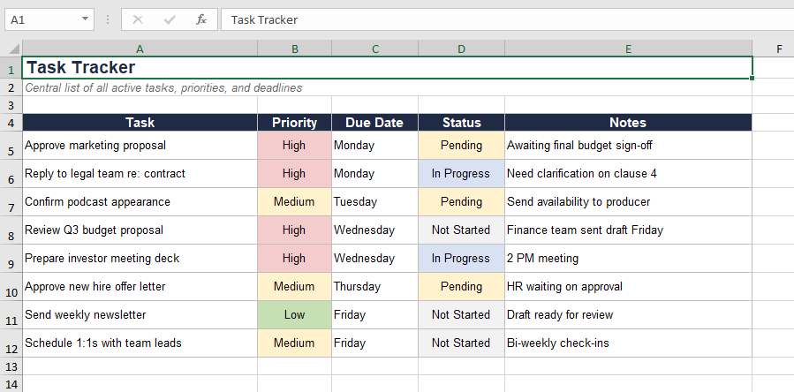This screenshot has height=392, width=794.
Task: Click the formula bar showing Task Tracker
Action: [507, 19]
